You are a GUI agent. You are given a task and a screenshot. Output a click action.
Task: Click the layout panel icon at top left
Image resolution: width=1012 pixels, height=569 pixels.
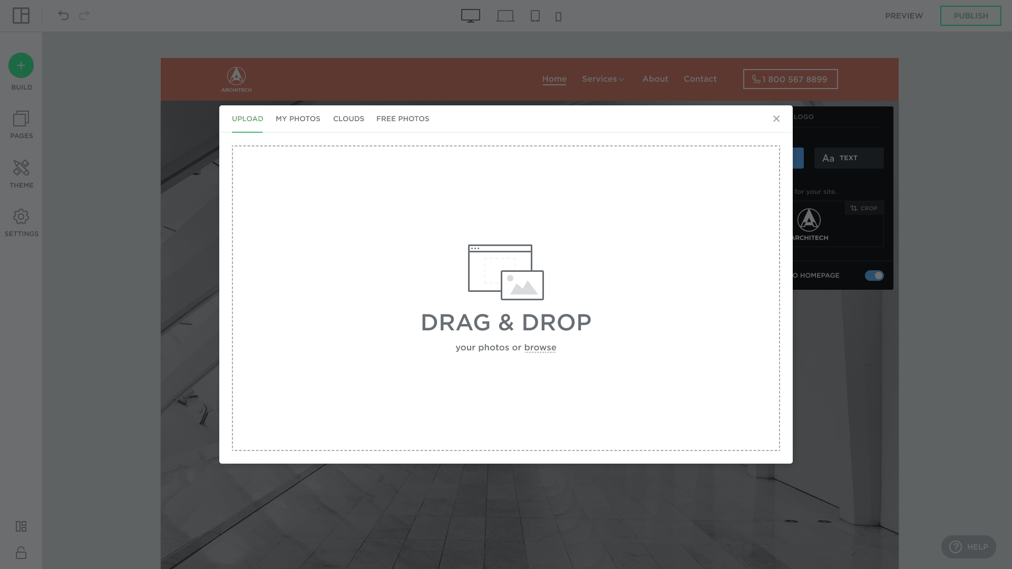21,16
